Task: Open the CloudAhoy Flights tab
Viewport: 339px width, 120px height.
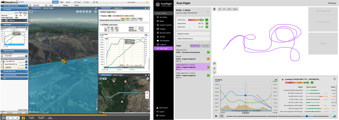Action: pyautogui.click(x=62, y=2)
